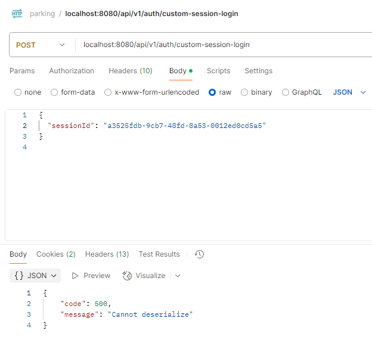Click the HTTP request type icon
The width and height of the screenshot is (372, 340).
point(17,14)
